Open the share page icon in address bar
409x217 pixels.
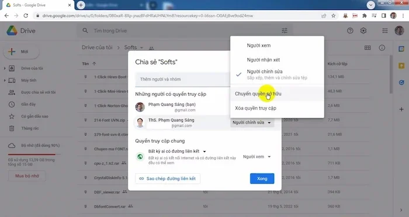point(324,16)
